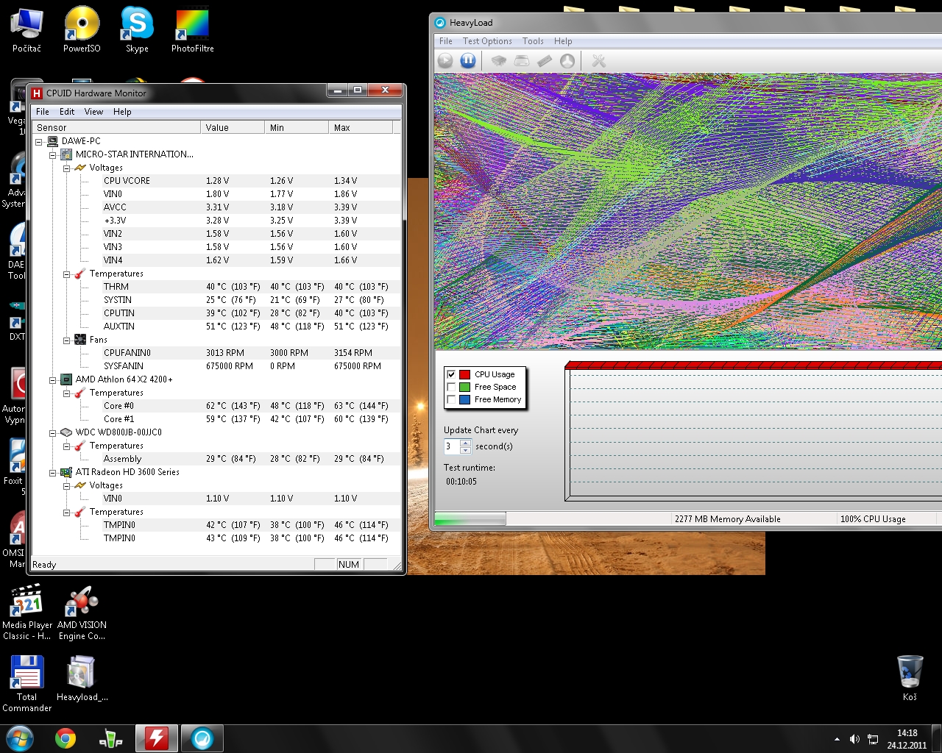The height and width of the screenshot is (753, 942).
Task: Toggle the disk write test icon in HeavyLoad
Action: 522,61
